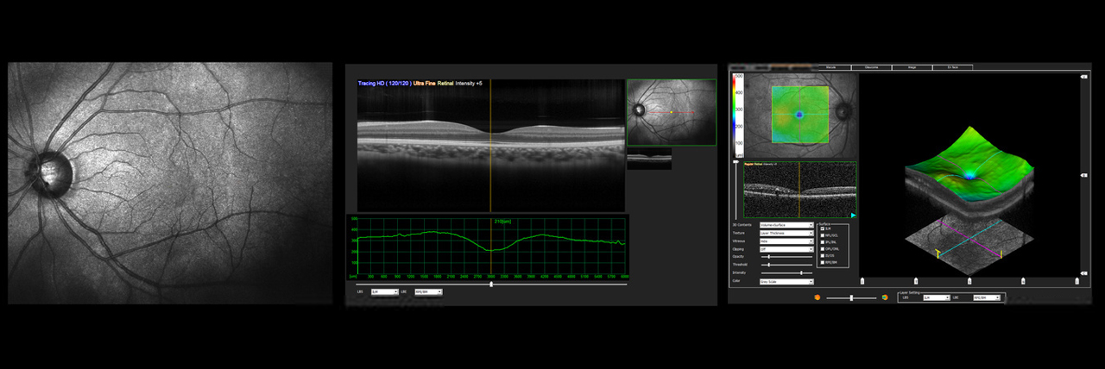
Task: Click the orange zoom-out eye icon
Action: click(x=817, y=297)
